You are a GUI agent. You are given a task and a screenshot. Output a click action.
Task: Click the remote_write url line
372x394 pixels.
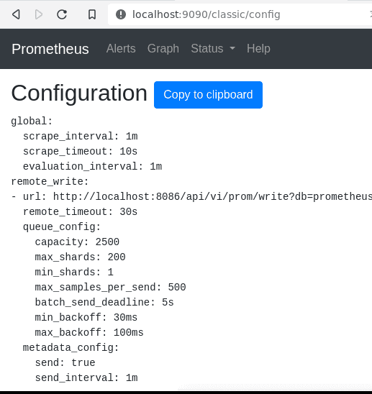[191, 196]
